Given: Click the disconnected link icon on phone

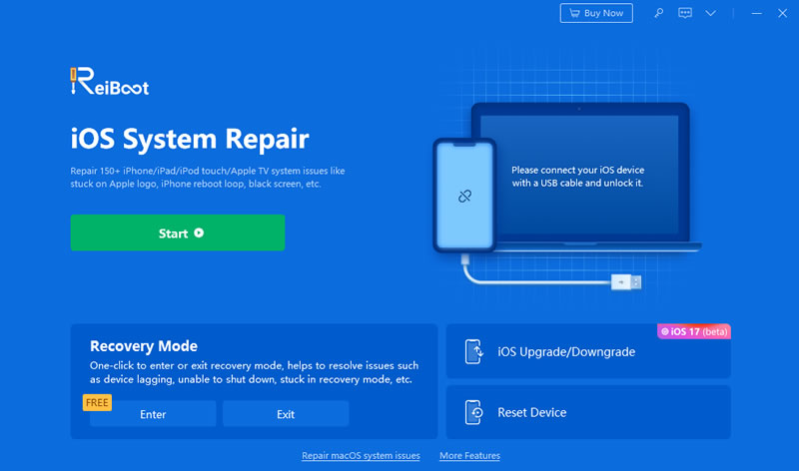Looking at the screenshot, I should click(464, 196).
